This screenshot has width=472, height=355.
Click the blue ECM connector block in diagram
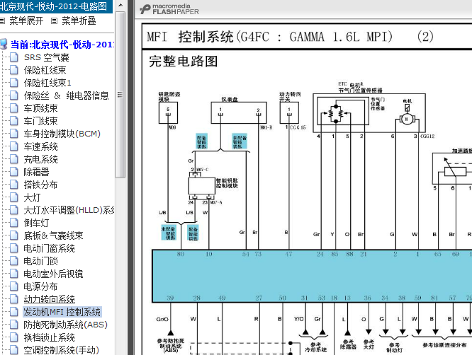[312, 276]
